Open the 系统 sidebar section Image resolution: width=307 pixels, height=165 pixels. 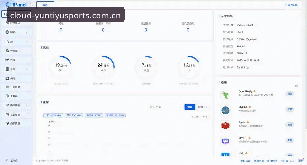pyautogui.click(x=16, y=69)
